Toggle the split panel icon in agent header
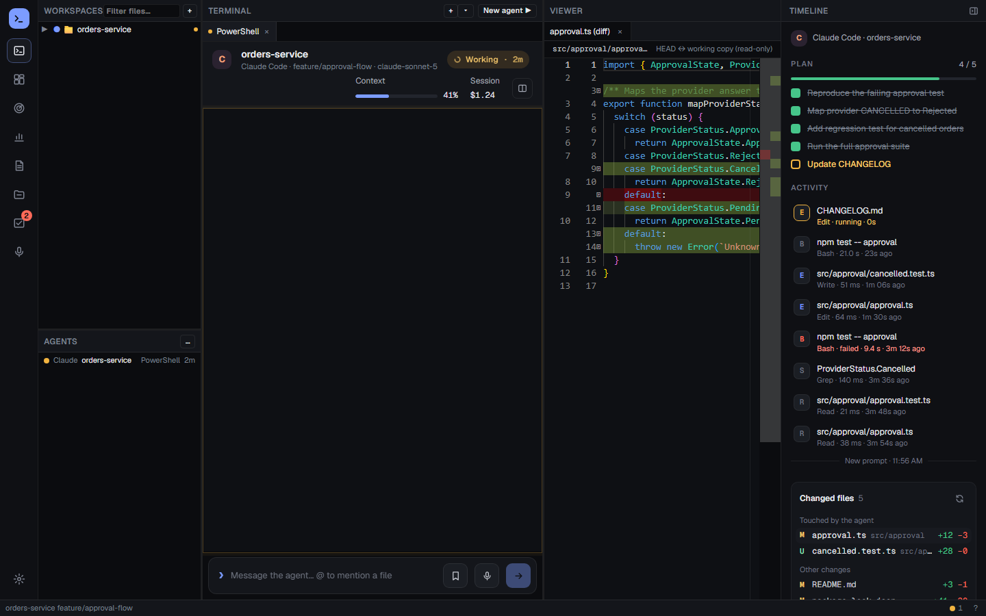This screenshot has width=986, height=616. (x=522, y=88)
